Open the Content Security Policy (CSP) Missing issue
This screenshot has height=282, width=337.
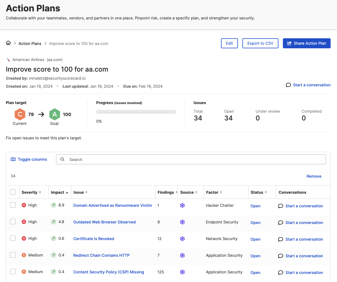pyautogui.click(x=109, y=272)
